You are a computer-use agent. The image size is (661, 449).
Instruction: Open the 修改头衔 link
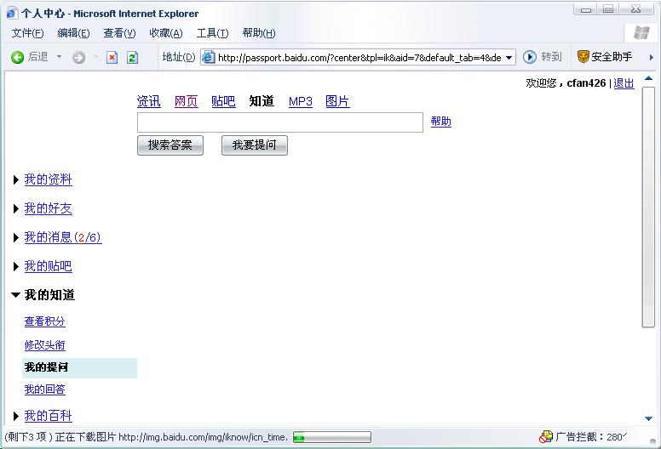pos(44,345)
